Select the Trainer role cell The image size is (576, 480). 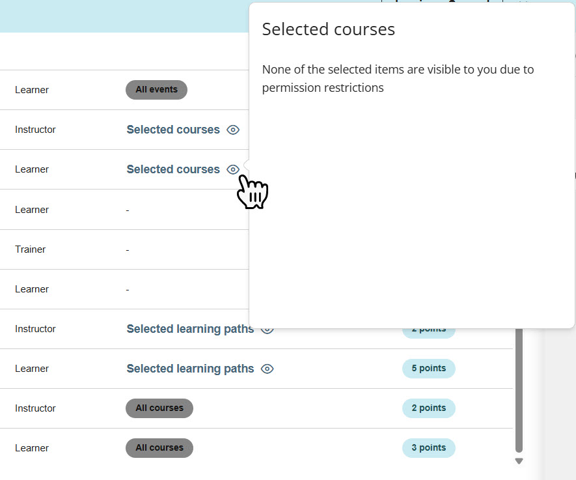click(31, 249)
